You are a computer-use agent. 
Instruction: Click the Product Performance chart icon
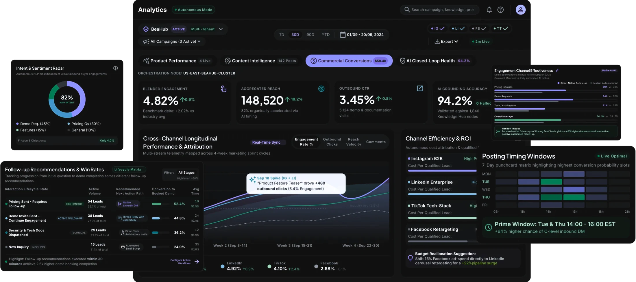[x=146, y=61]
